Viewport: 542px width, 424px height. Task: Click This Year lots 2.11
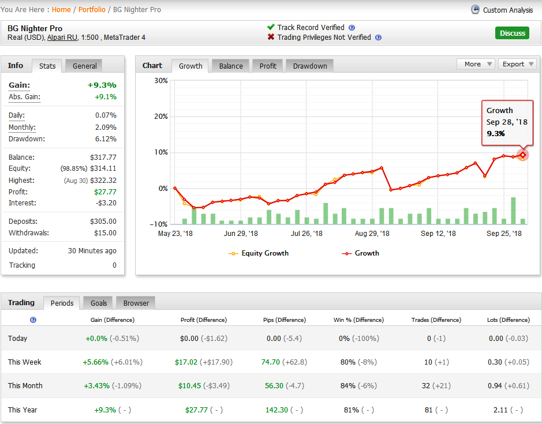pyautogui.click(x=500, y=410)
